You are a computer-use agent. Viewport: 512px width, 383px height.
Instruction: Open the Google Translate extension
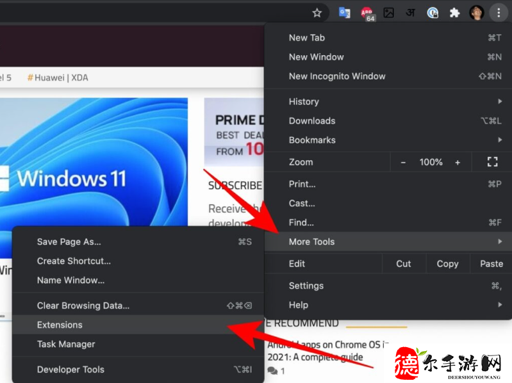345,13
